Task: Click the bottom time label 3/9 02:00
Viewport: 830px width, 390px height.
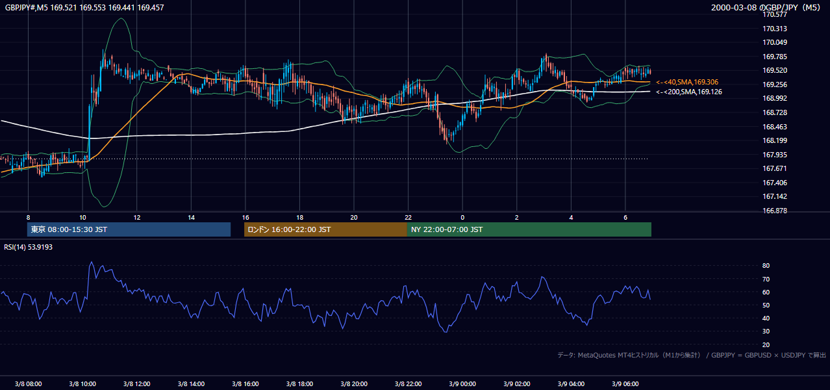Action: click(516, 383)
